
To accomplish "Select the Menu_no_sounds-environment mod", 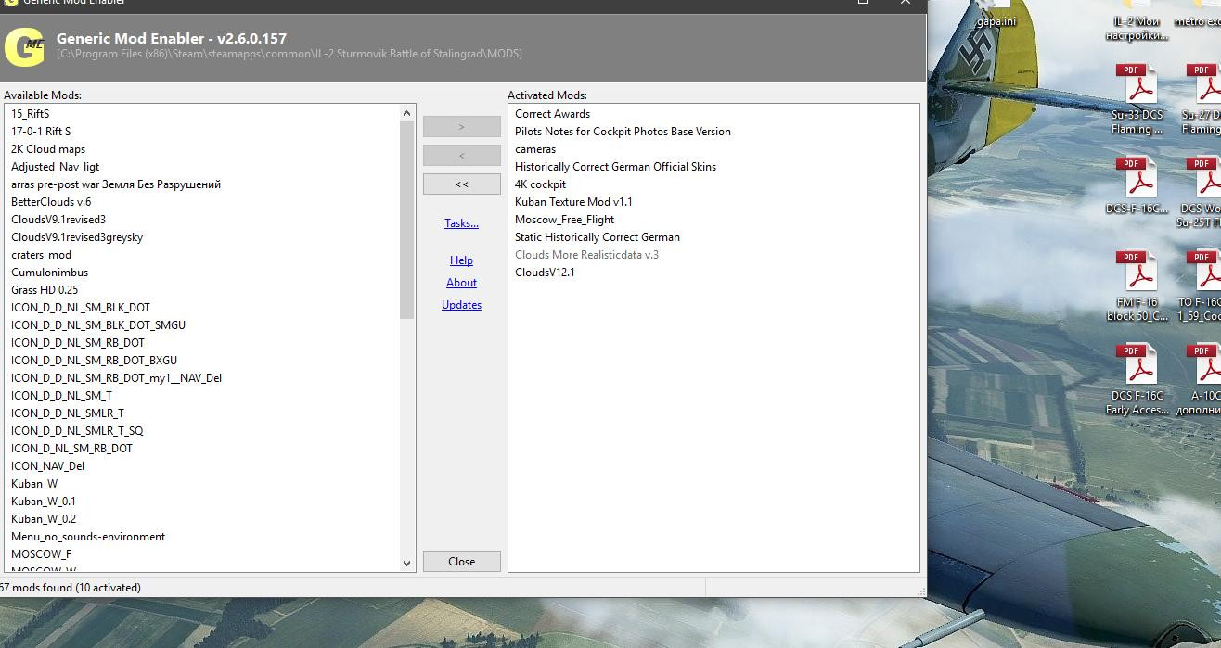I will pos(88,537).
